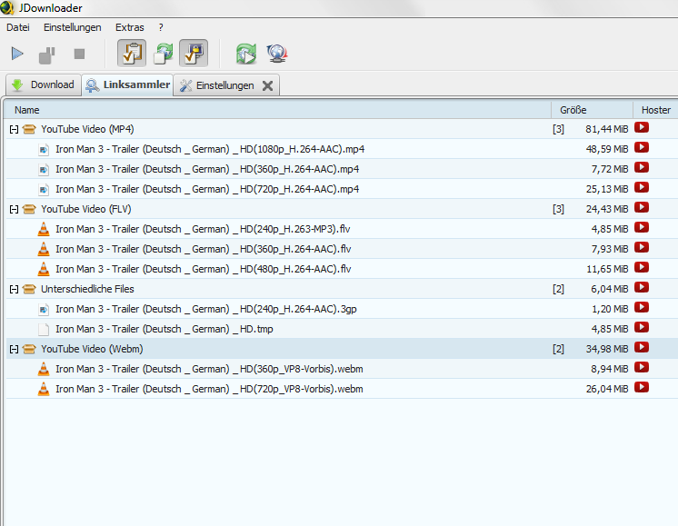Select the 720p_H.264-AAC mp4 file row
Image resolution: width=678 pixels, height=526 pixels.
(342, 189)
